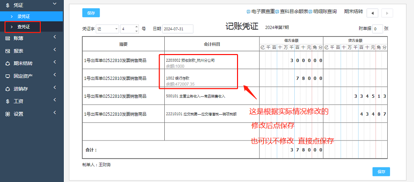Viewport: 414px width, 182px height.
Task: Click the summary cell in the 银行存款 row
Action: [x=123, y=78]
